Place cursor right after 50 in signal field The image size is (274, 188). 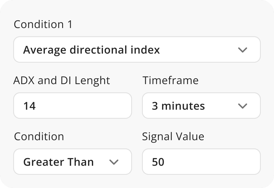click(x=165, y=162)
